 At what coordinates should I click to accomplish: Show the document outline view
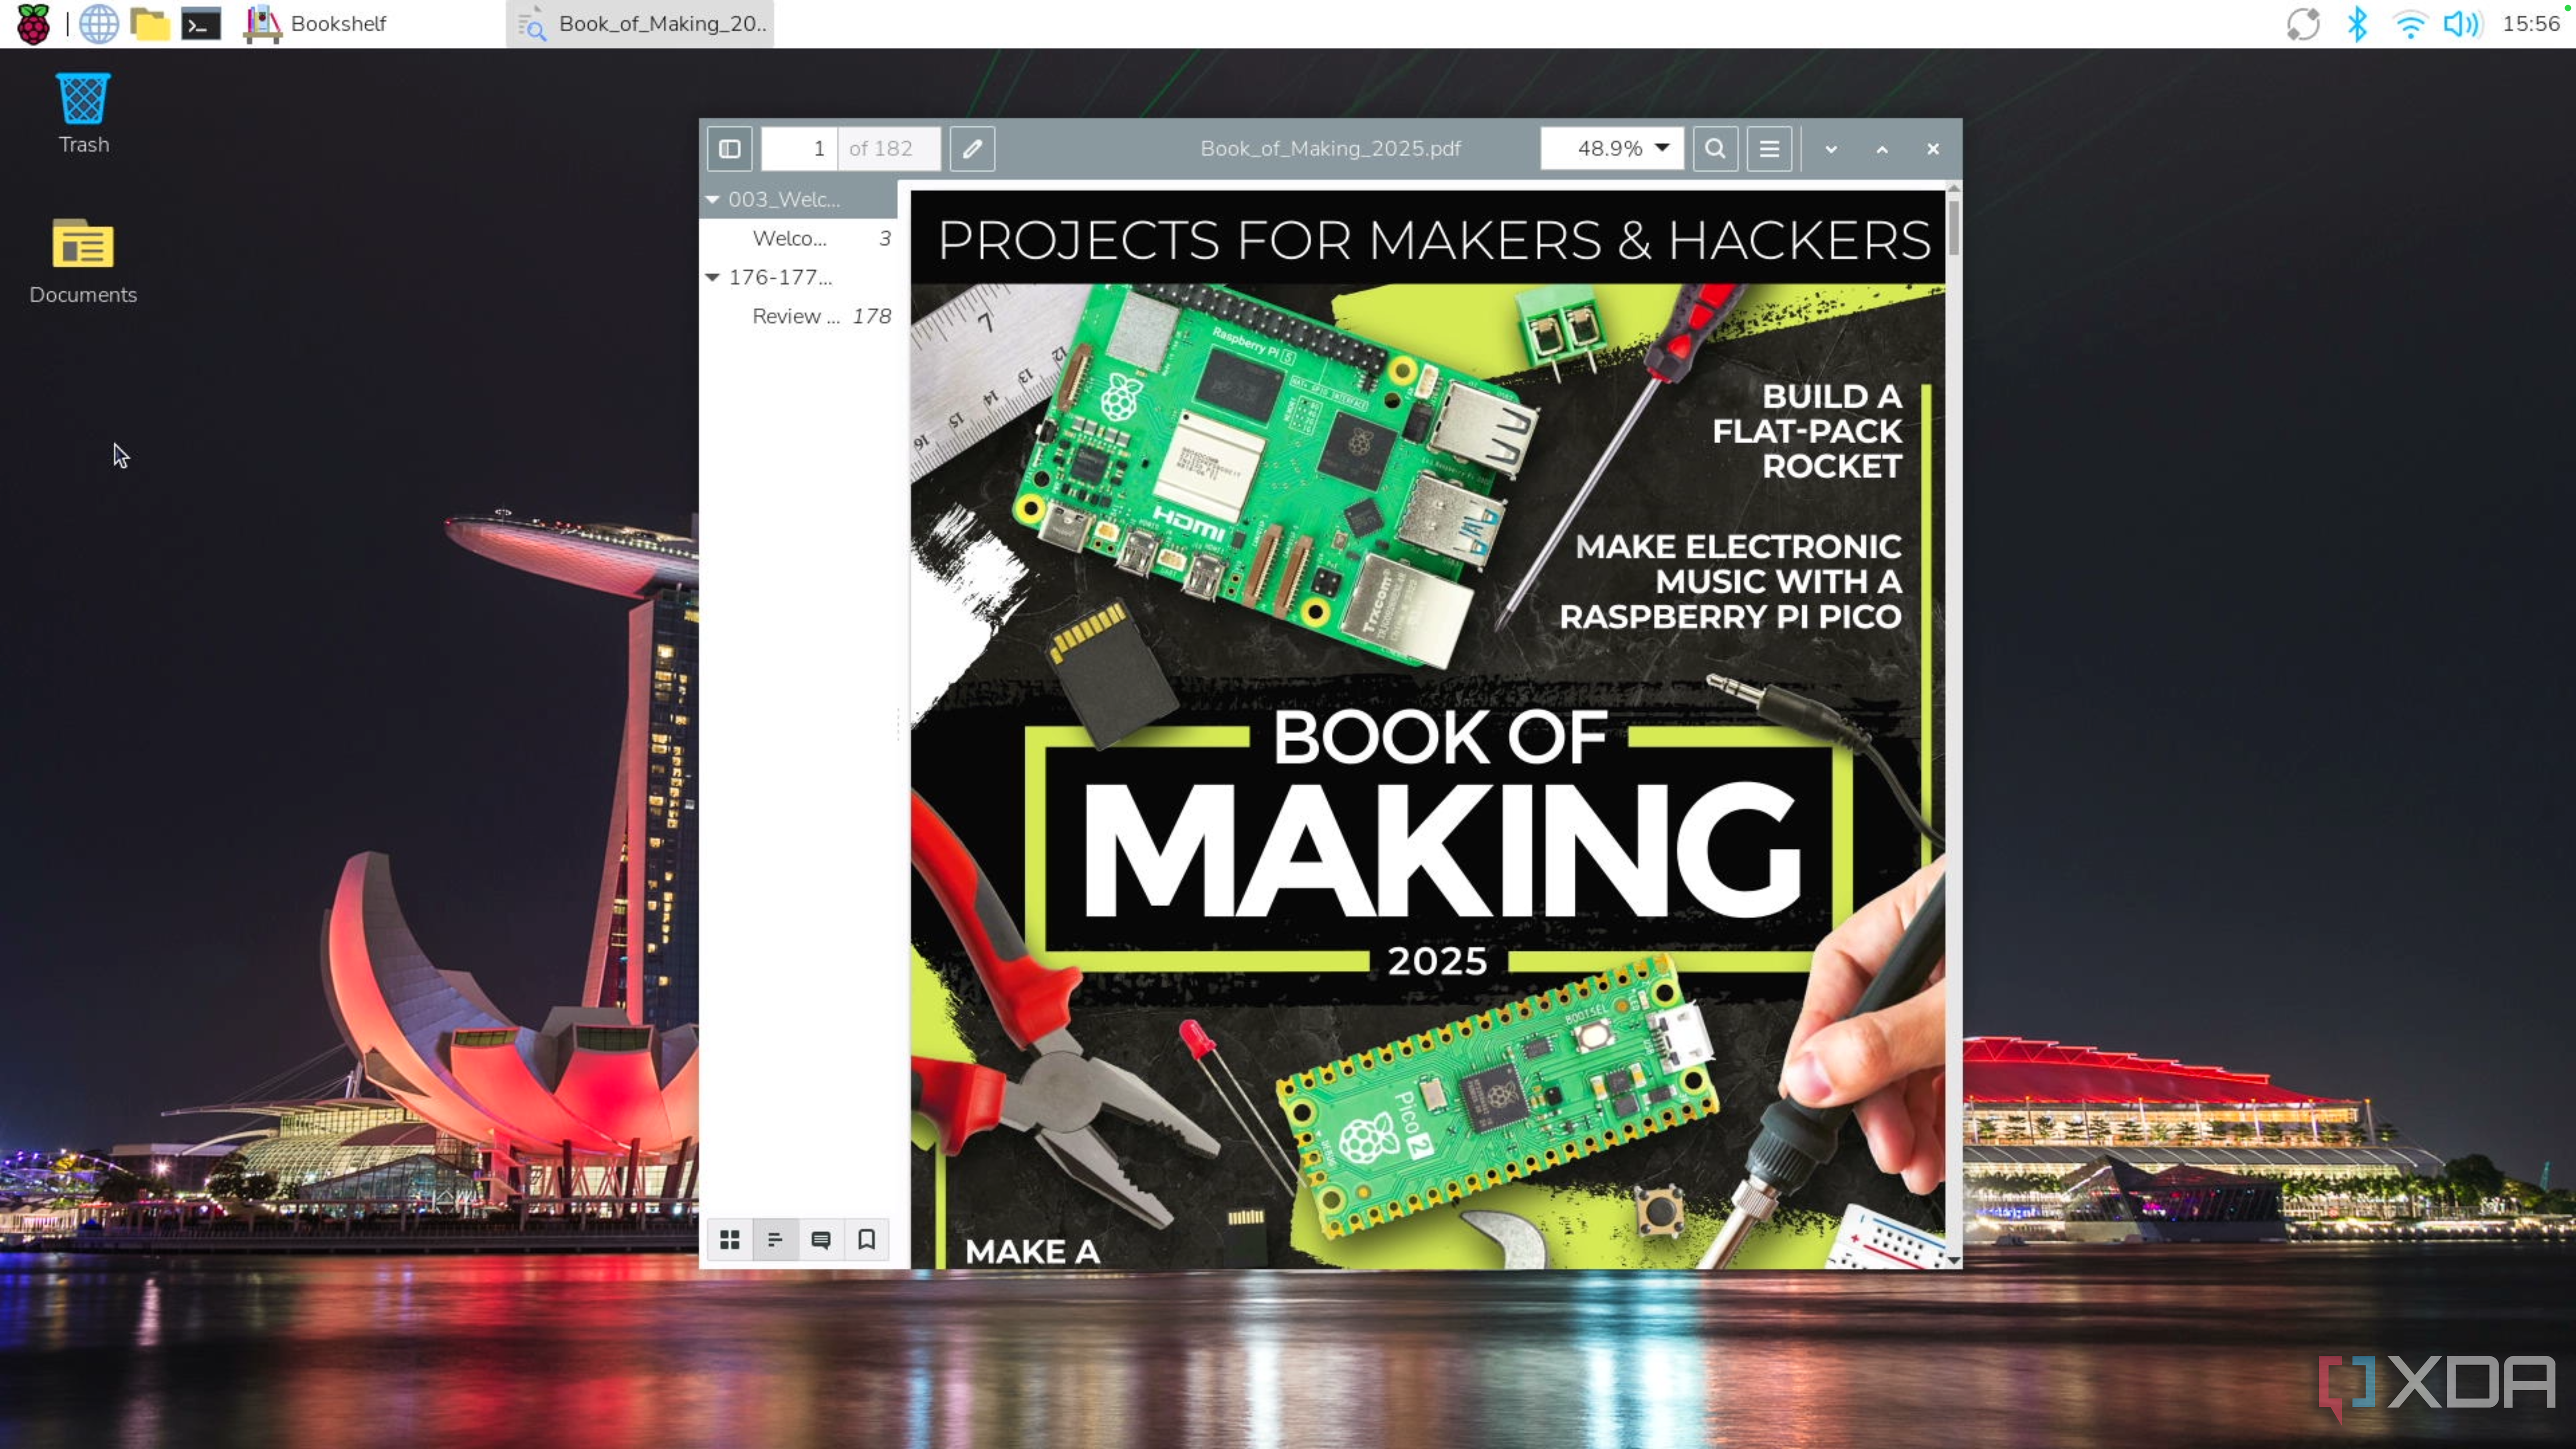pyautogui.click(x=775, y=1240)
